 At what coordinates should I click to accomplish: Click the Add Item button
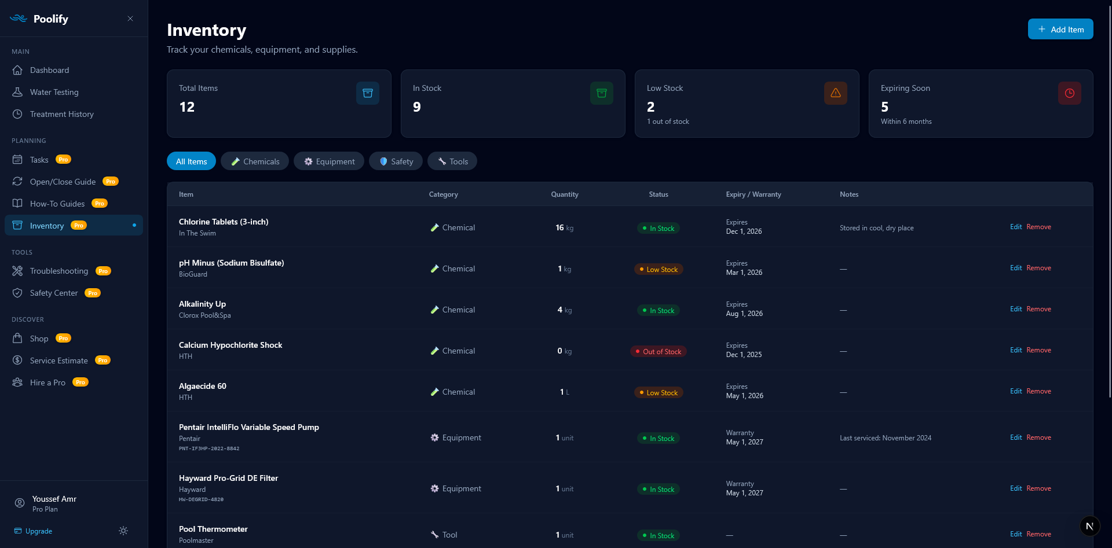[x=1060, y=30]
